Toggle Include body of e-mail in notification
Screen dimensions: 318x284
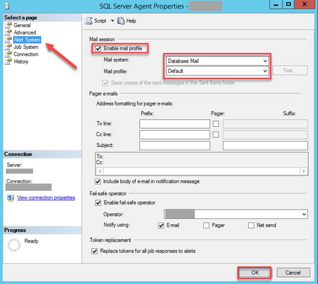[98, 182]
